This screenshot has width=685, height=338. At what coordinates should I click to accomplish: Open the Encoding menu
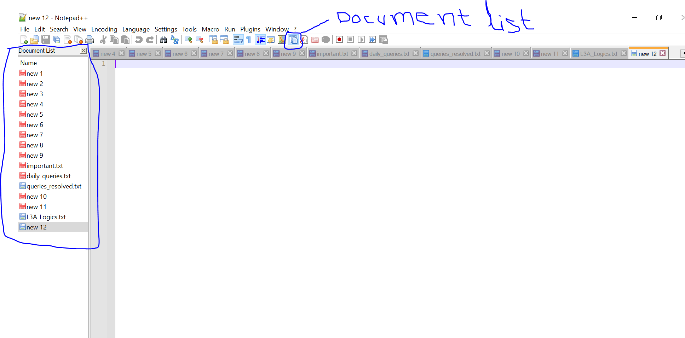tap(104, 29)
